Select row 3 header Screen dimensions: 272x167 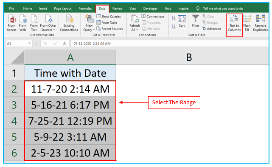click(x=14, y=105)
